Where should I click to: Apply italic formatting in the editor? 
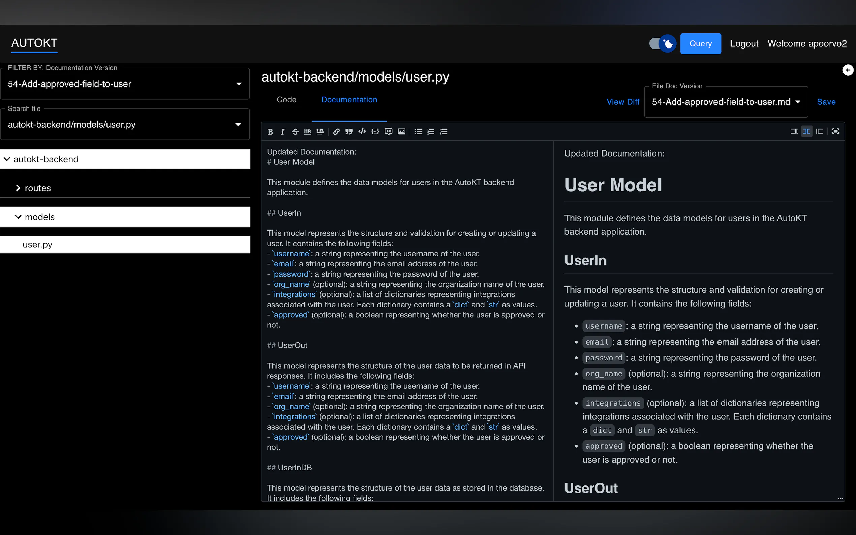click(282, 132)
